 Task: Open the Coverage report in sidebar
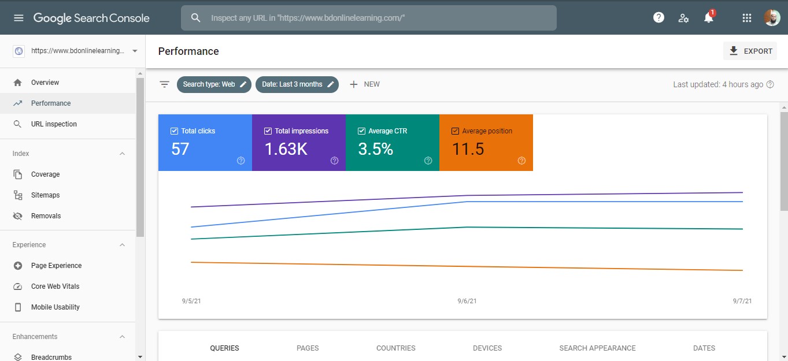[x=45, y=174]
